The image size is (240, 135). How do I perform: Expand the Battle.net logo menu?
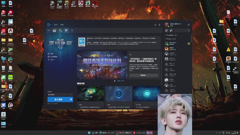tap(49, 25)
